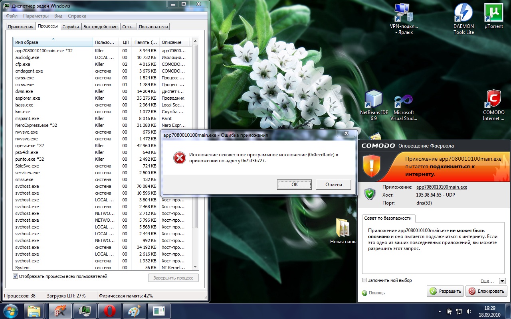The image size is (511, 319).
Task: Select the VPN connection shortcut on the desktop
Action: point(404,19)
